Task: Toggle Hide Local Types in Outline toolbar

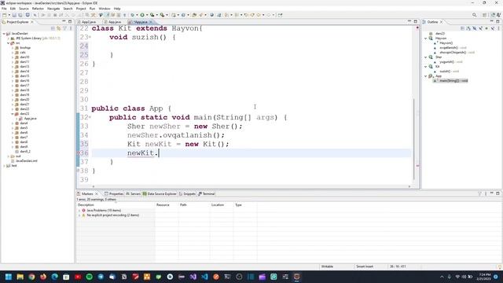Action: [493, 28]
